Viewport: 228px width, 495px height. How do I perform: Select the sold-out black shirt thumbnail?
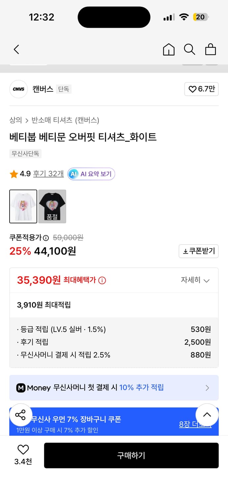[x=52, y=206]
